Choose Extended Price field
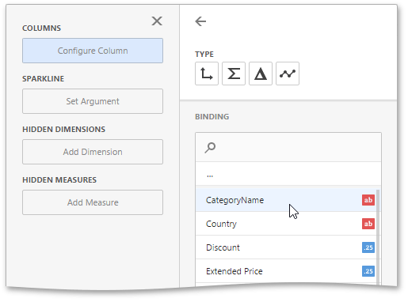The image size is (408, 302). (x=286, y=271)
